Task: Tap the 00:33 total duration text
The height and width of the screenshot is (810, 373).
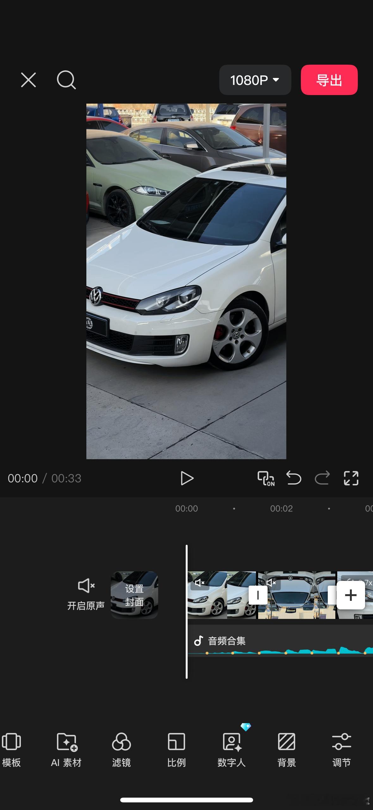Action: tap(66, 479)
